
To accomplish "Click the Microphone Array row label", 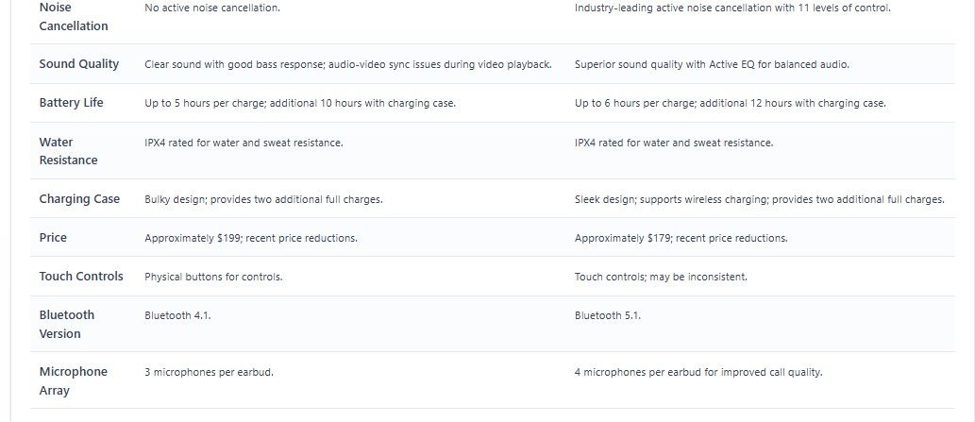I will pyautogui.click(x=73, y=380).
